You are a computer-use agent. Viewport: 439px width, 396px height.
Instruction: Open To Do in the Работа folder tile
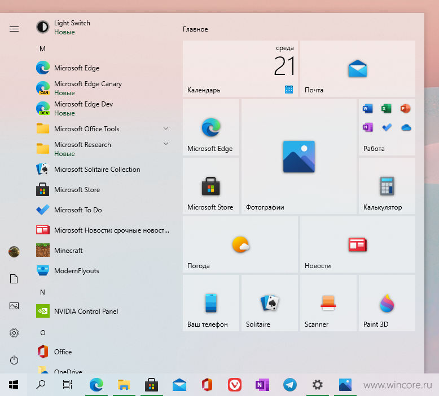tap(387, 127)
